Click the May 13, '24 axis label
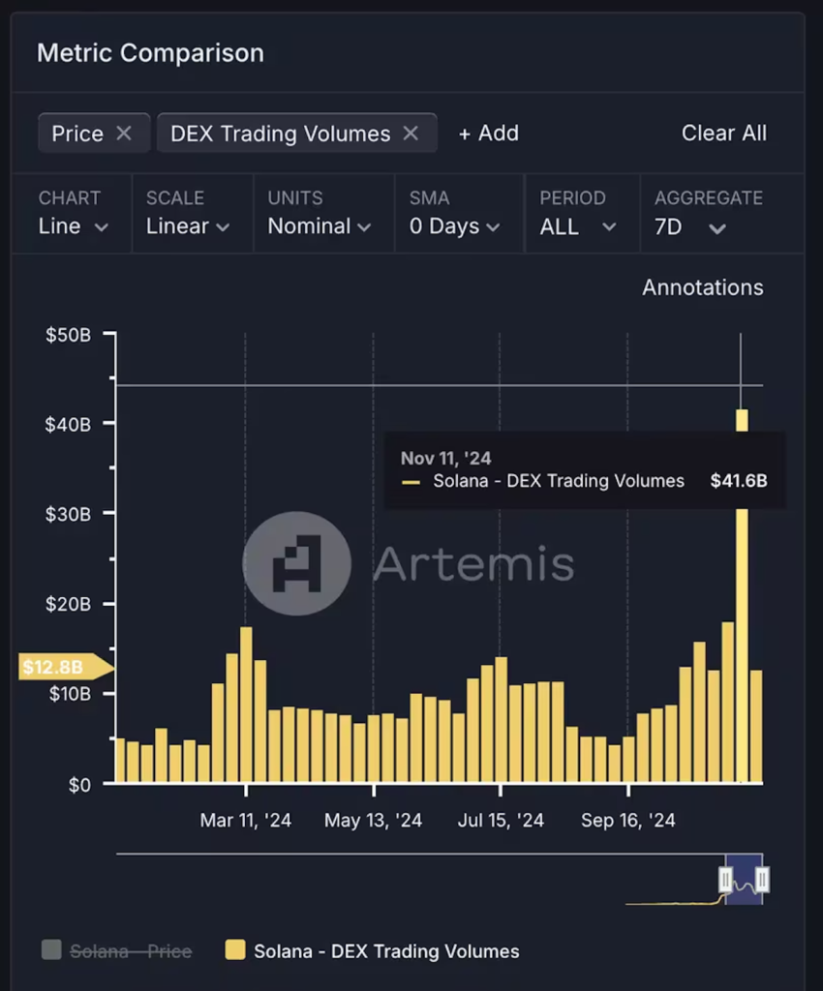This screenshot has width=823, height=991. (x=373, y=820)
